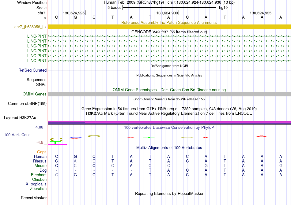Click the OMIM Genes track label
The image size is (291, 205).
[x=34, y=94]
